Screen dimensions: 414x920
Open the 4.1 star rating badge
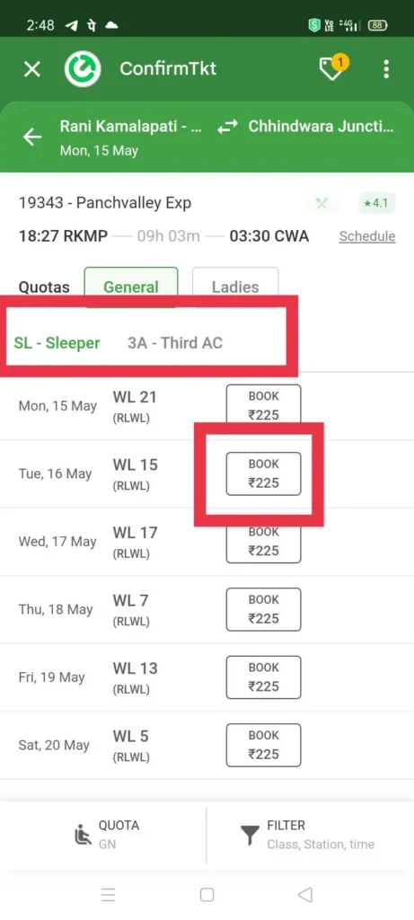click(x=378, y=204)
